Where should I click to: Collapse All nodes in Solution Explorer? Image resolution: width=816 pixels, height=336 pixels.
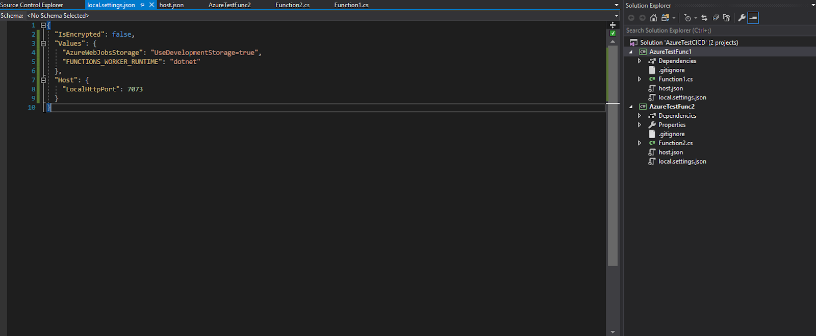(x=716, y=18)
